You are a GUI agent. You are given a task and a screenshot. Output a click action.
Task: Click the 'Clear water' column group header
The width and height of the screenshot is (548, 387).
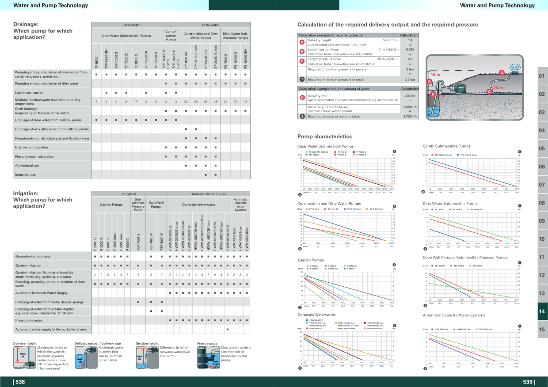point(131,25)
